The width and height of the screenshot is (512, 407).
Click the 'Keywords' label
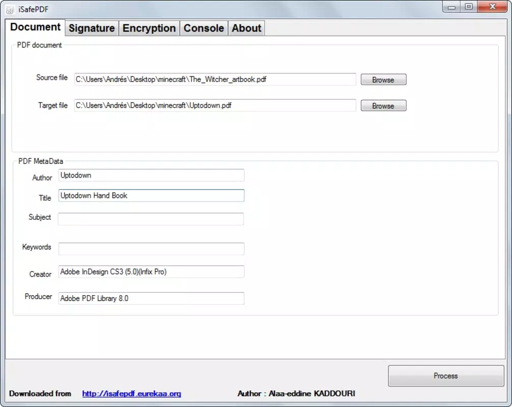(37, 247)
